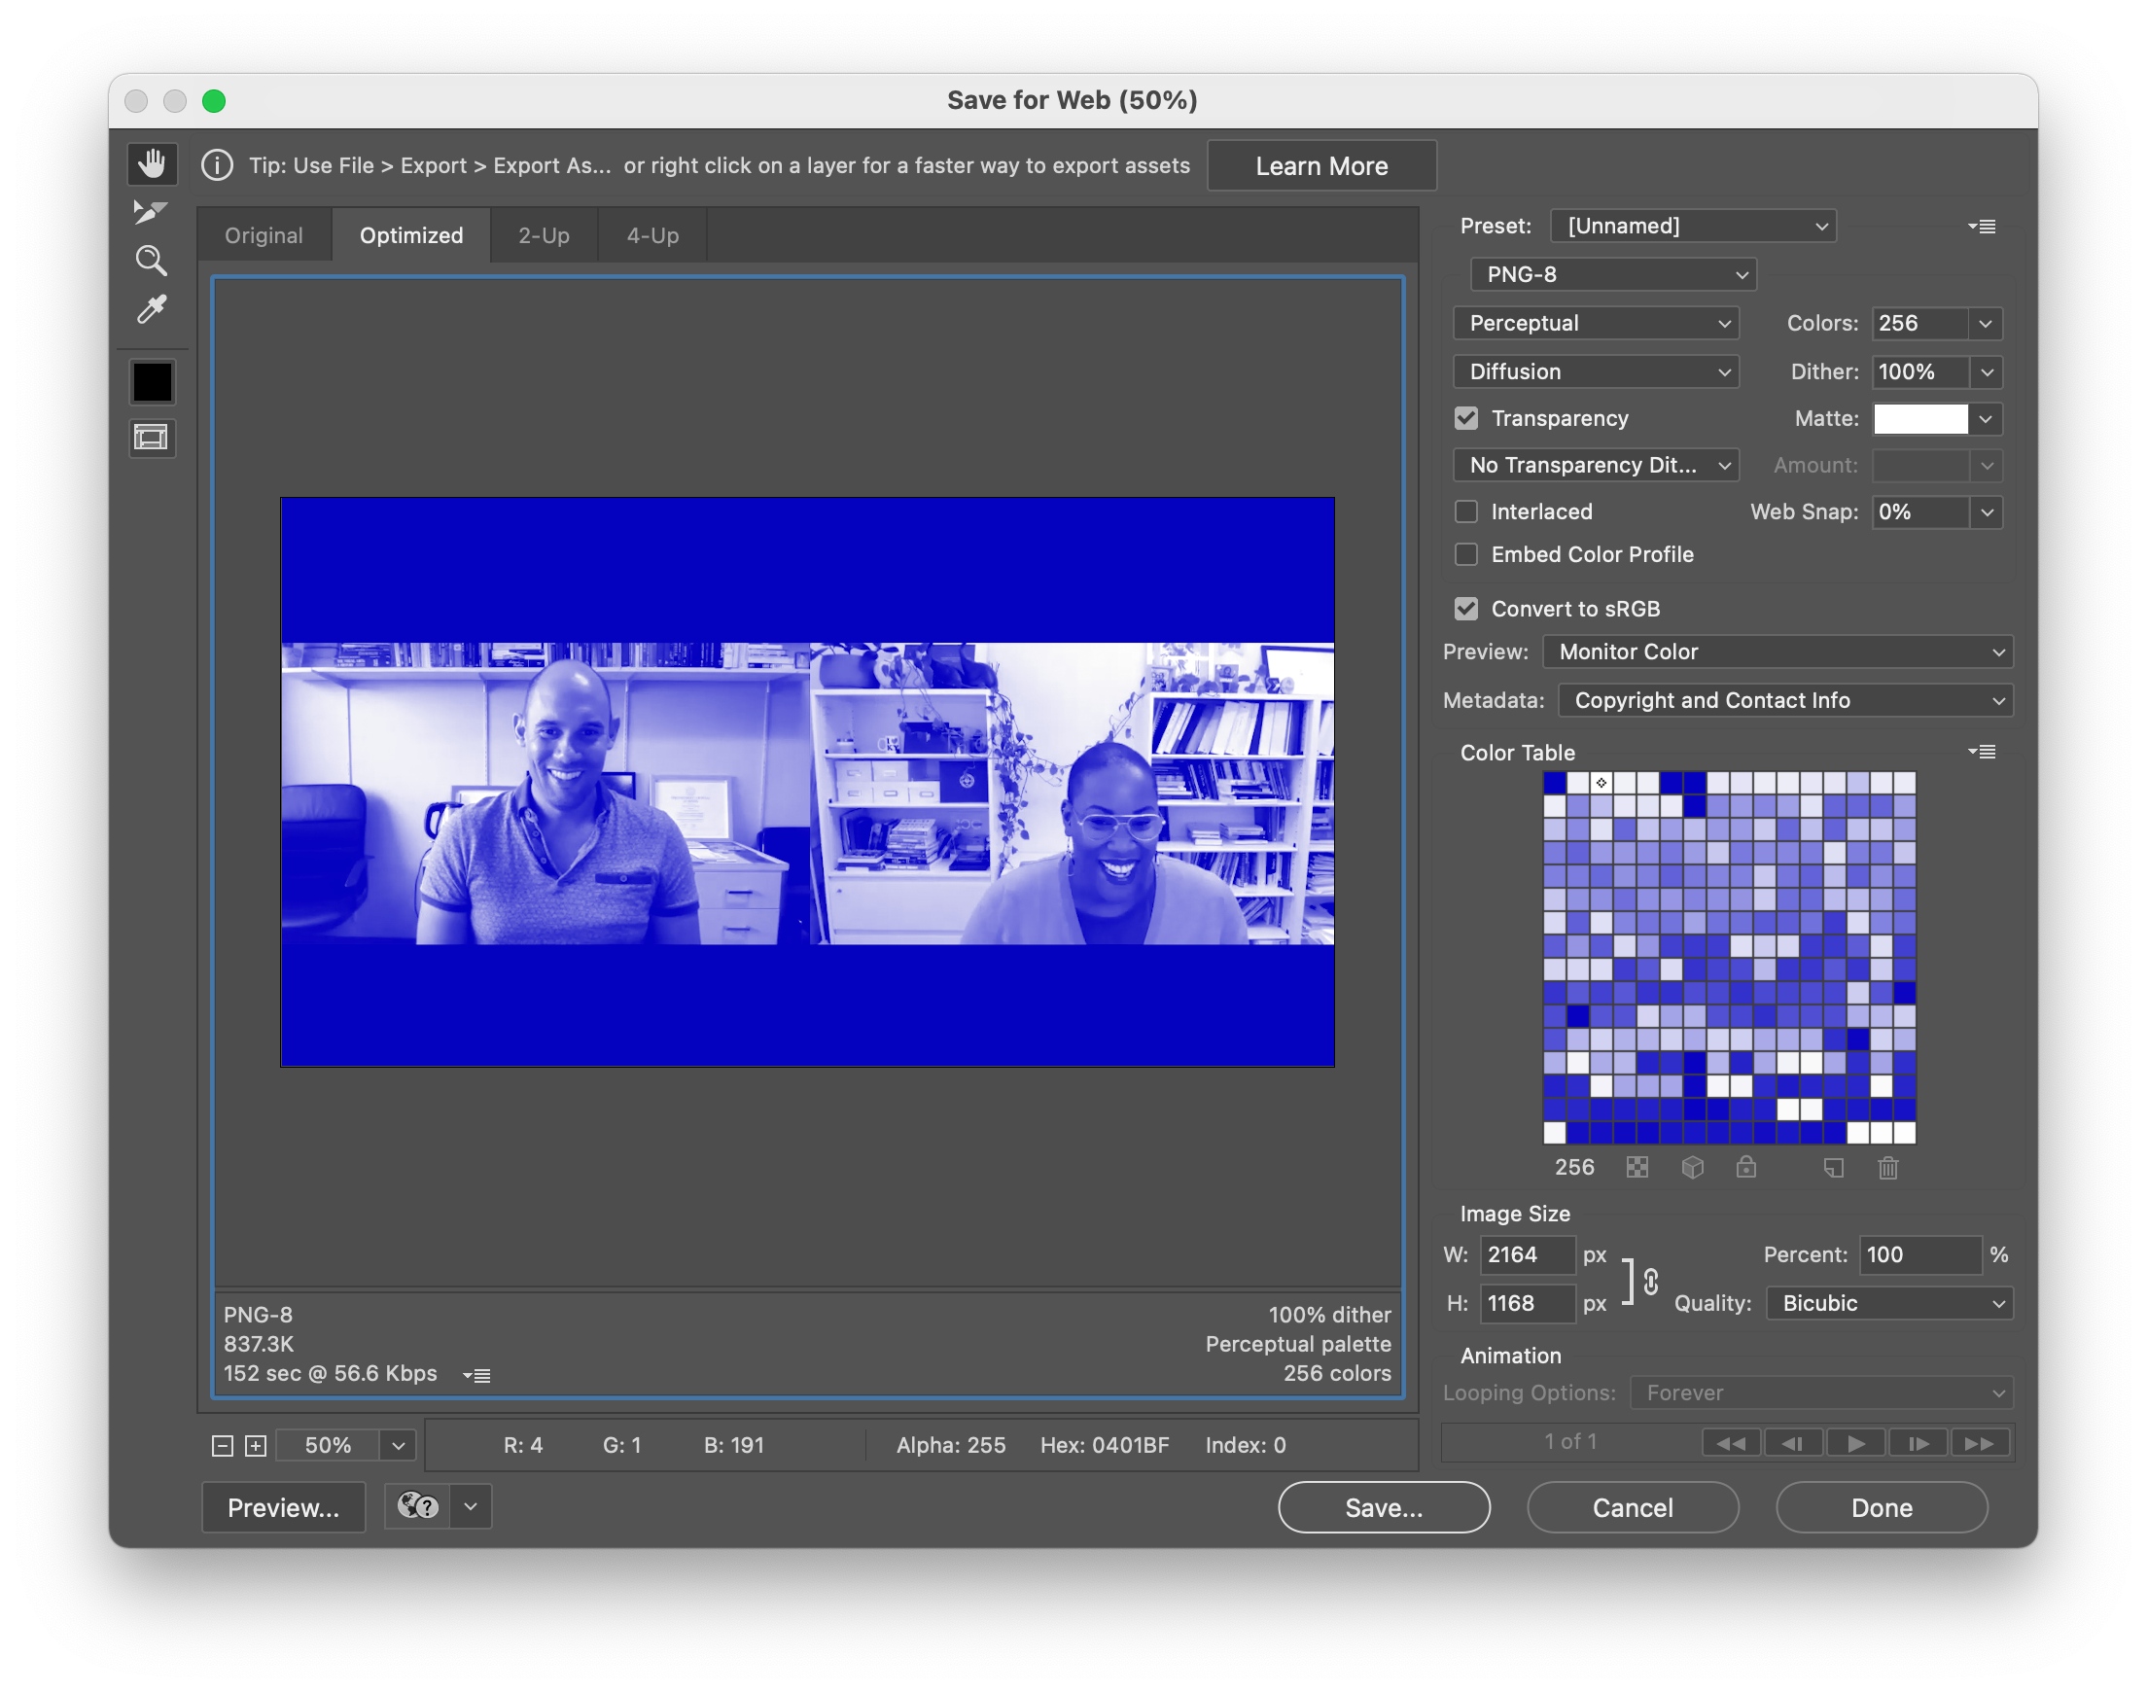
Task: Select the Hand tool
Action: 152,163
